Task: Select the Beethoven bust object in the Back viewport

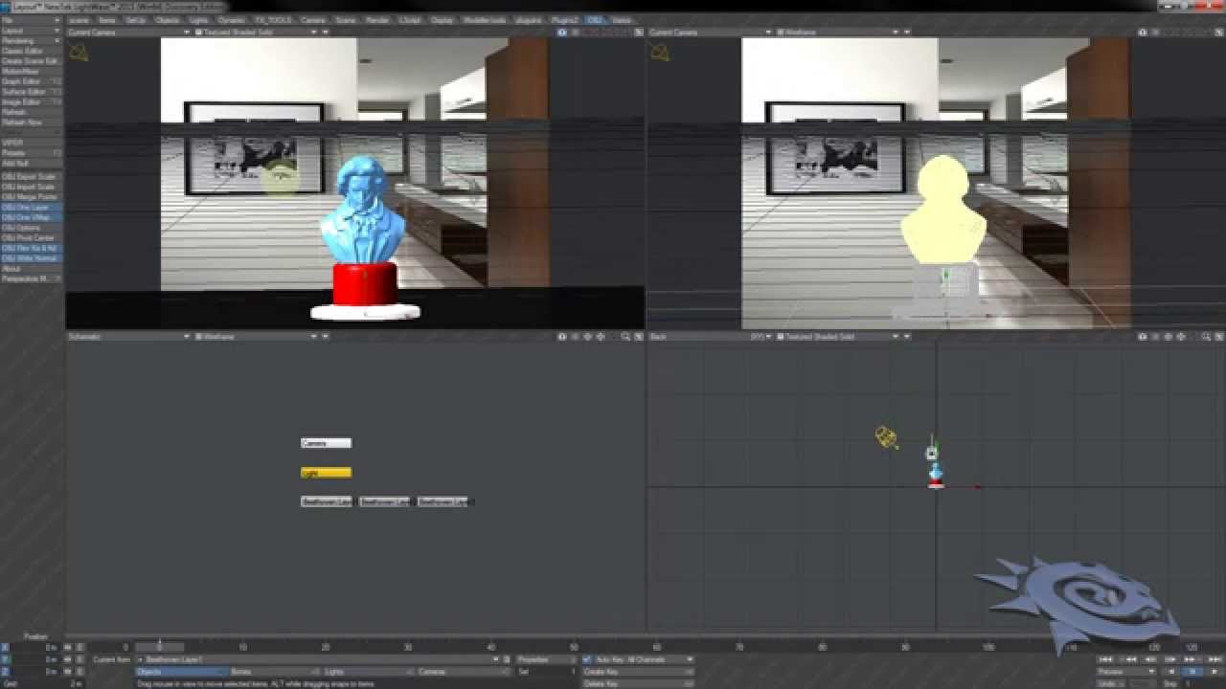Action: (x=937, y=473)
